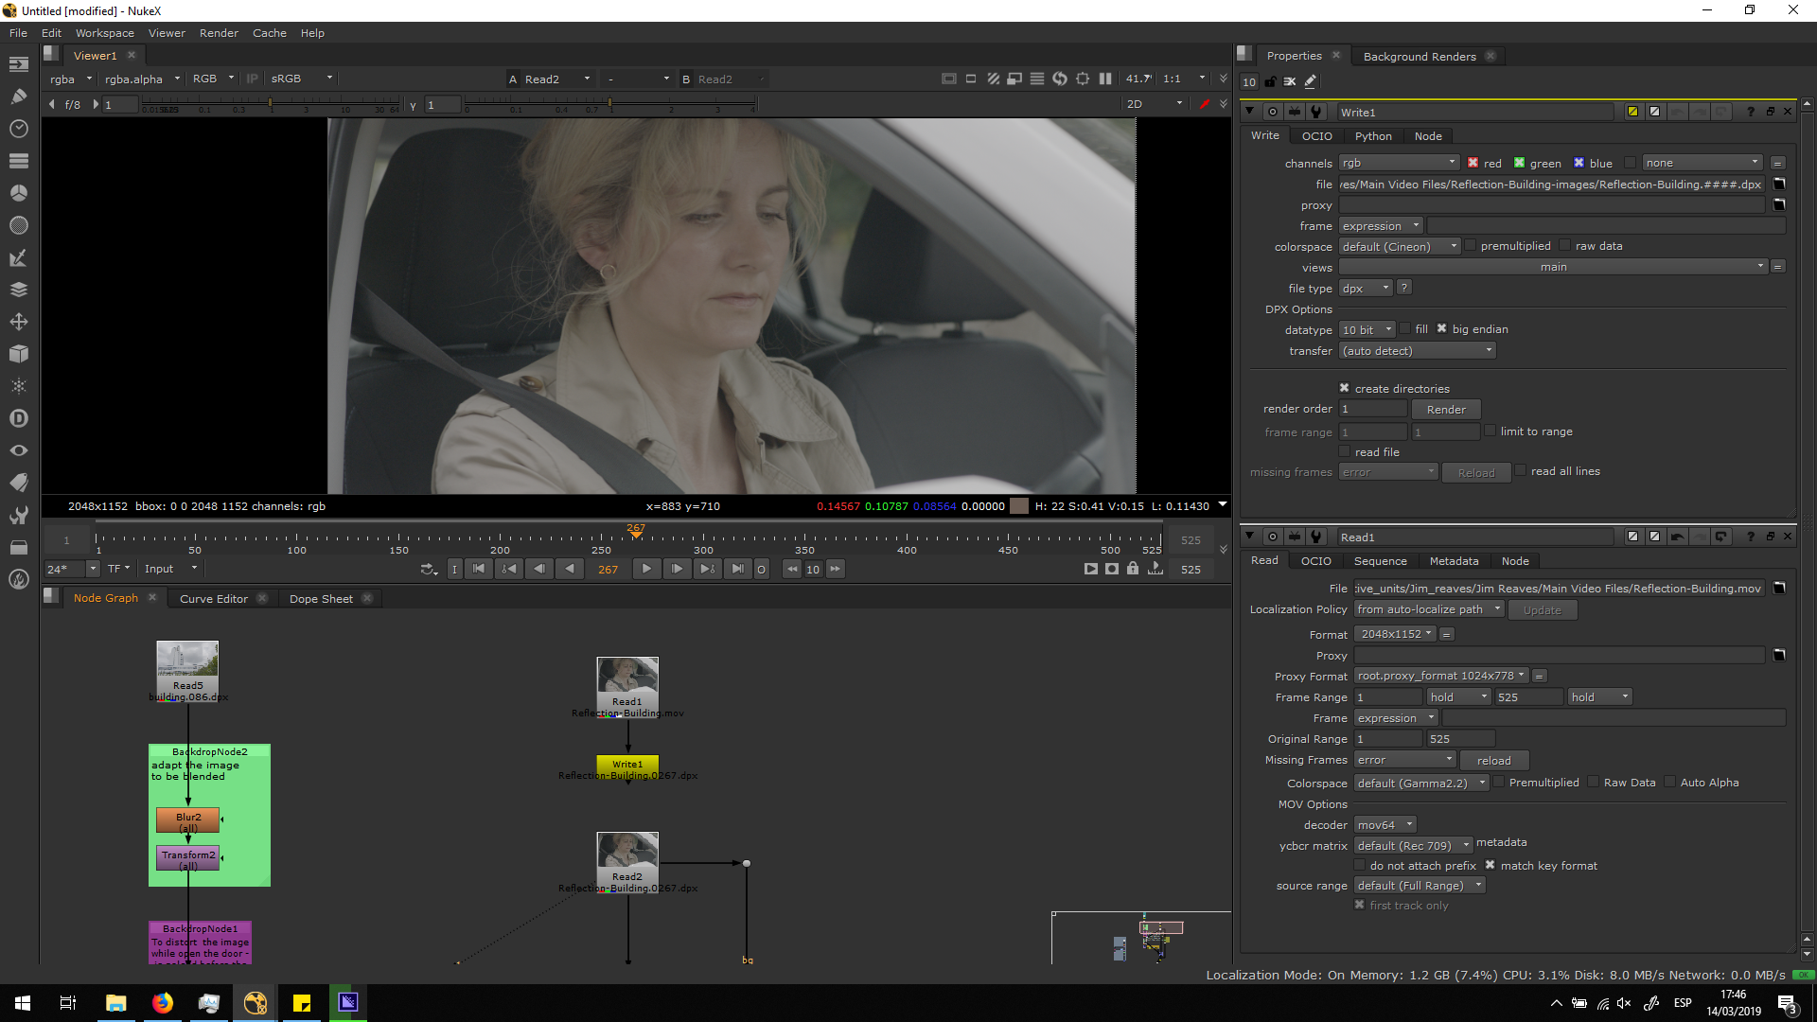Open the Draw nodes toolbar menu

coord(18,97)
